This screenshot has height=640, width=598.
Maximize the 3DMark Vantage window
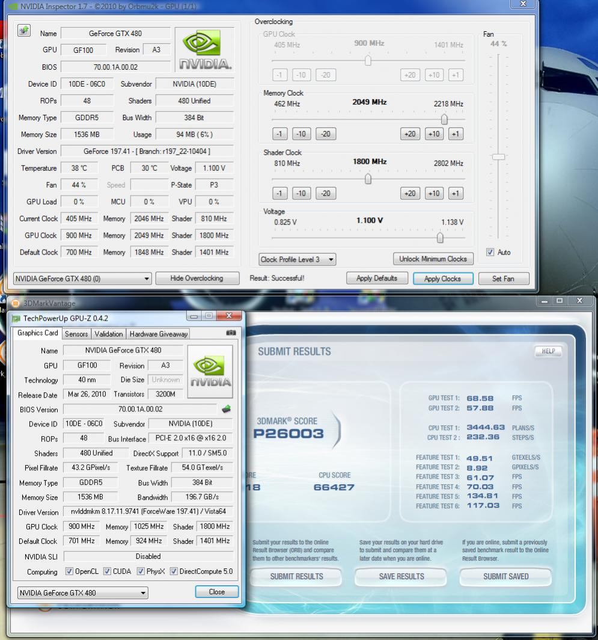point(560,301)
